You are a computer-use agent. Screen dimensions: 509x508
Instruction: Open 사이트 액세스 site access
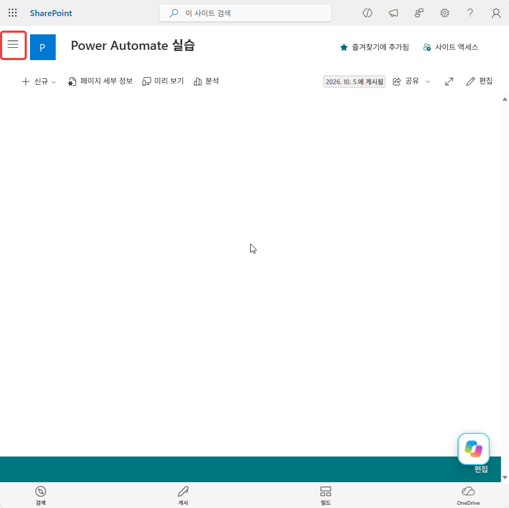pos(451,47)
